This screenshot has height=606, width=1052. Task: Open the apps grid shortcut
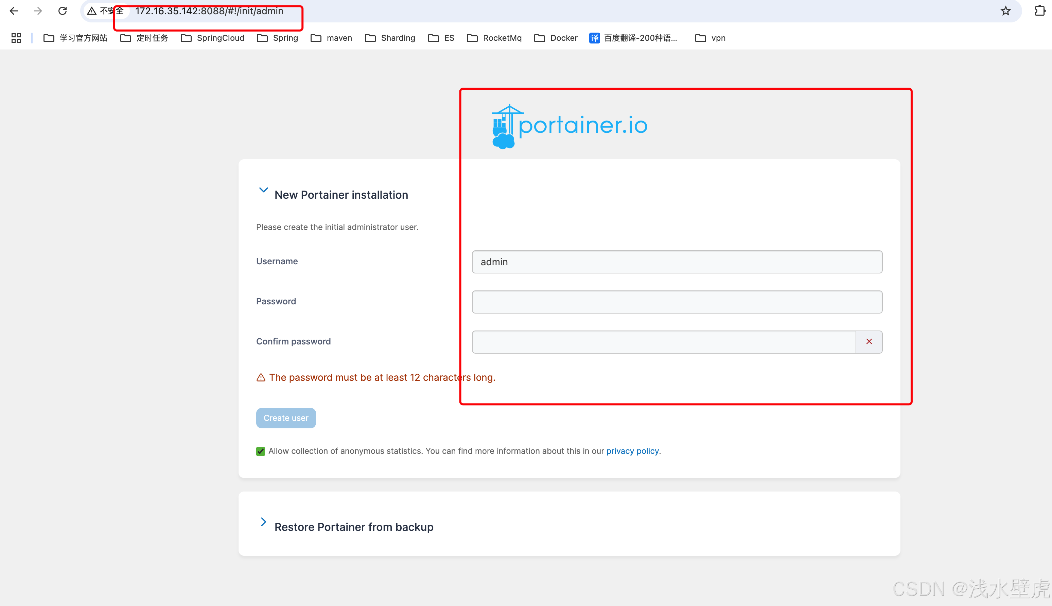(16, 38)
